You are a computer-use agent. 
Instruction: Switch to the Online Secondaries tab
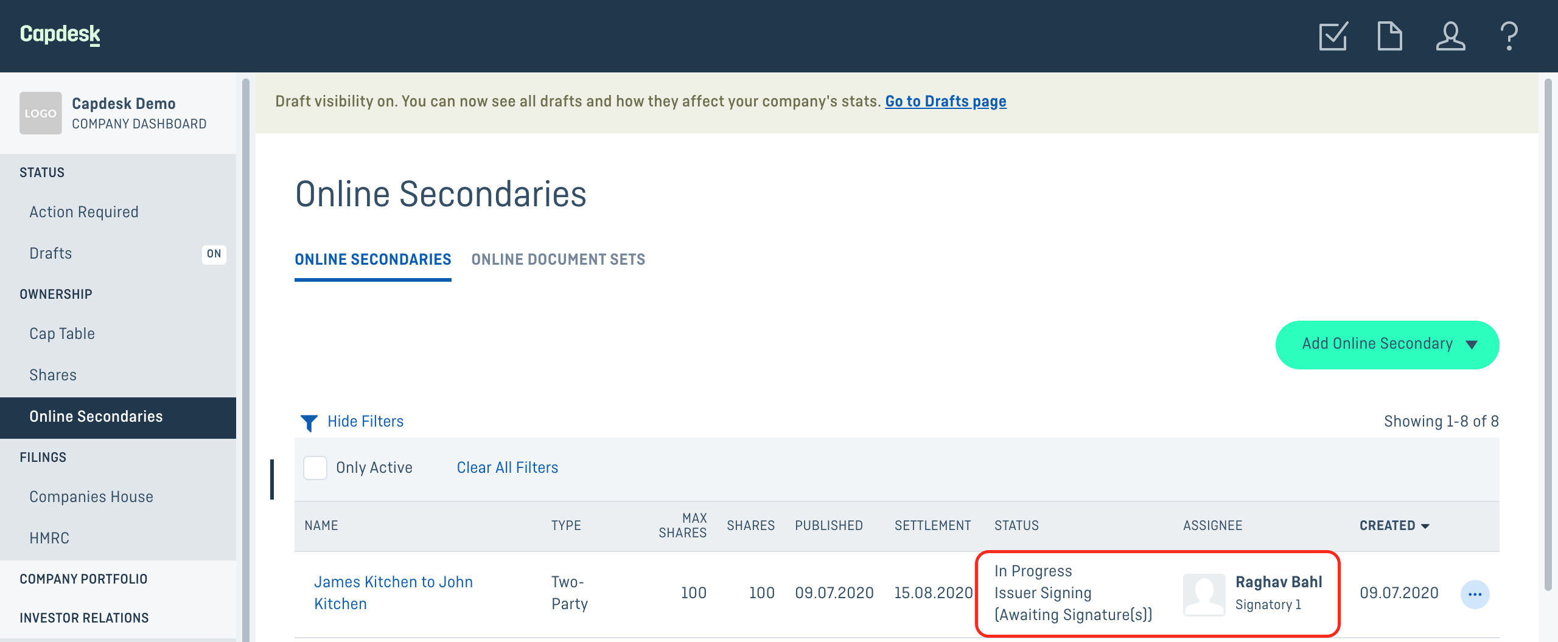373,260
